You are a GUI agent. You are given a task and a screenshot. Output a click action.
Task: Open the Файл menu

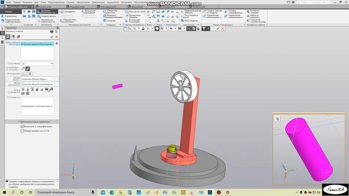click(9, 2)
